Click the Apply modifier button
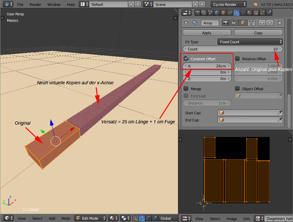Screen dimensions: 293x222 coord(207,33)
